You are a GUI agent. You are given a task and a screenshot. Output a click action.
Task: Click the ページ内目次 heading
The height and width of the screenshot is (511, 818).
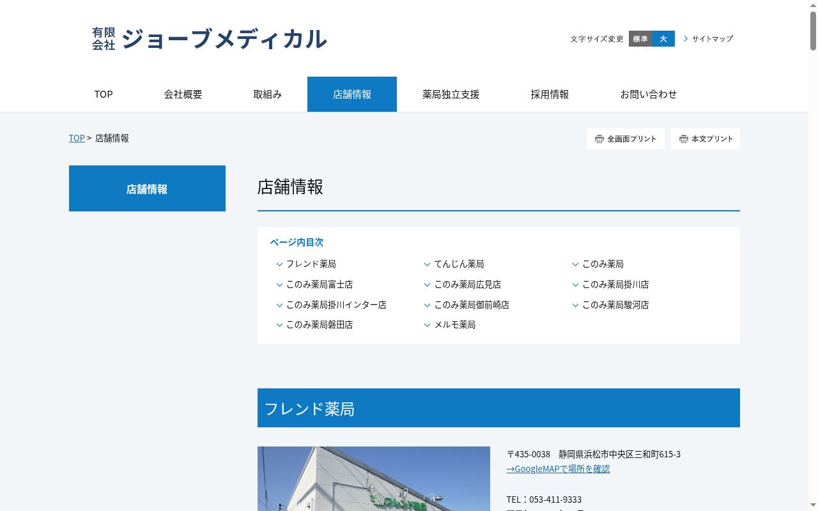(297, 242)
